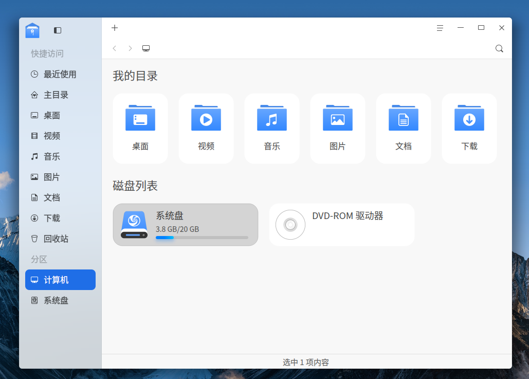Minimize the file manager window

coord(461,28)
